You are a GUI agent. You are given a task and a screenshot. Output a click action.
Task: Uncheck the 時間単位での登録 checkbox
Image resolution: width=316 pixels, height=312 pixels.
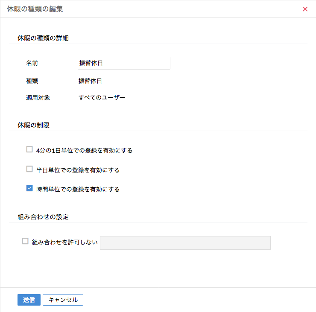point(29,188)
